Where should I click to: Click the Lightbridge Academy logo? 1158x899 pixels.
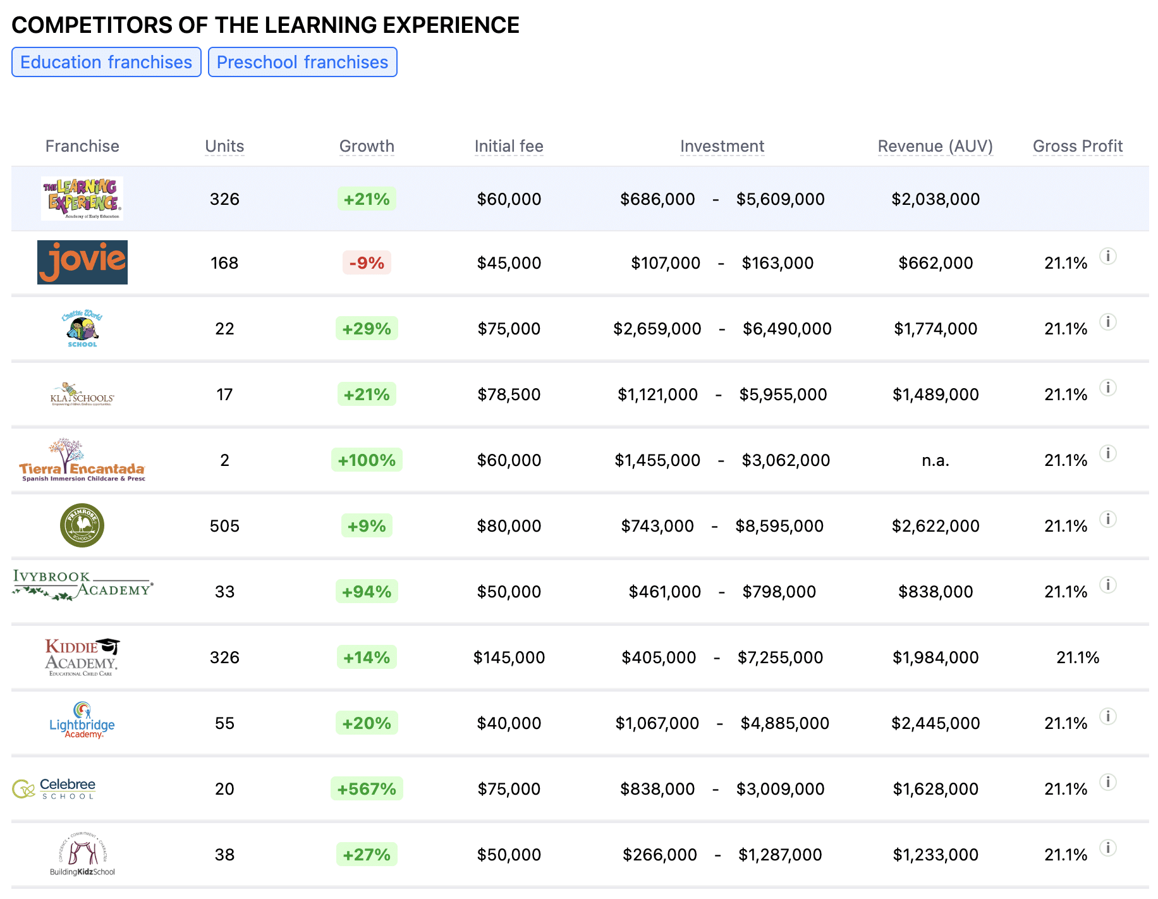click(82, 720)
